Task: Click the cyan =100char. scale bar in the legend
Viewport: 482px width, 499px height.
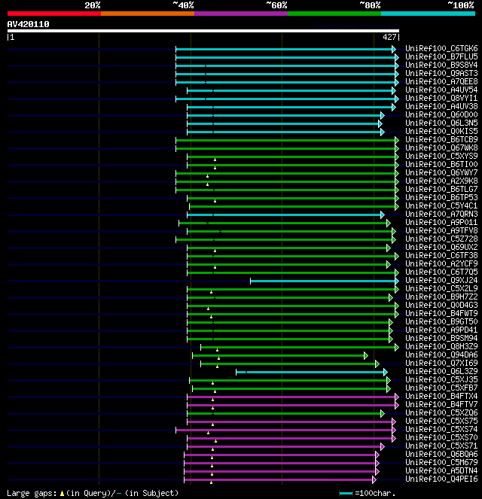Action: pos(346,493)
